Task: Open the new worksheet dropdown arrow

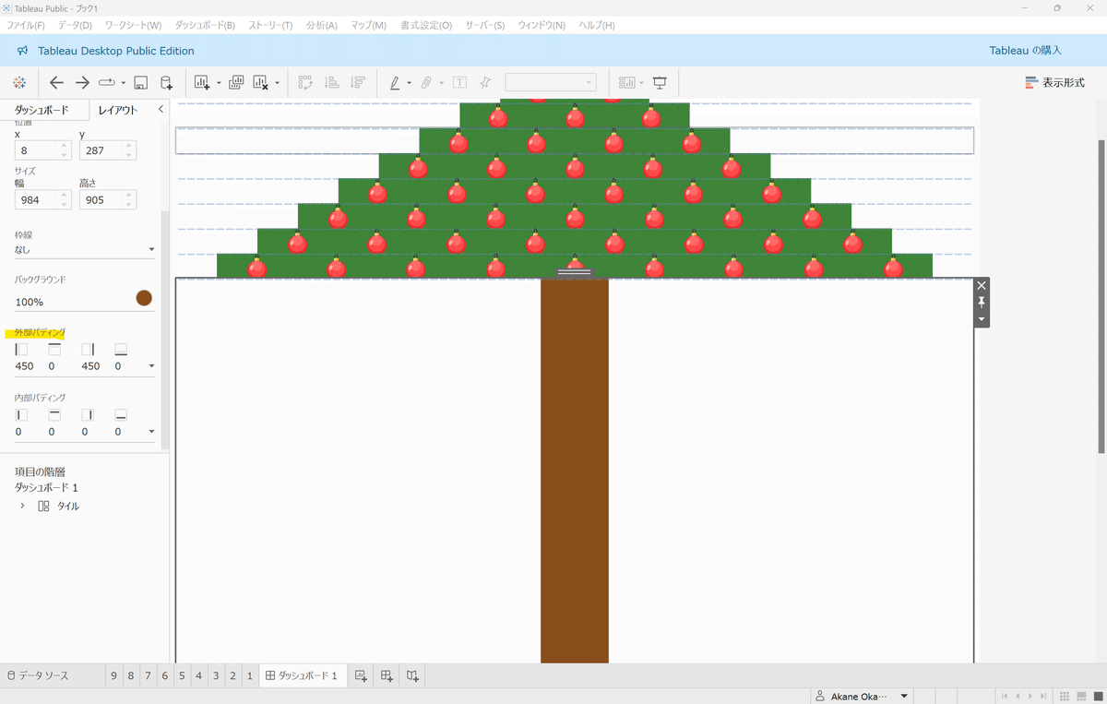Action: tap(219, 83)
